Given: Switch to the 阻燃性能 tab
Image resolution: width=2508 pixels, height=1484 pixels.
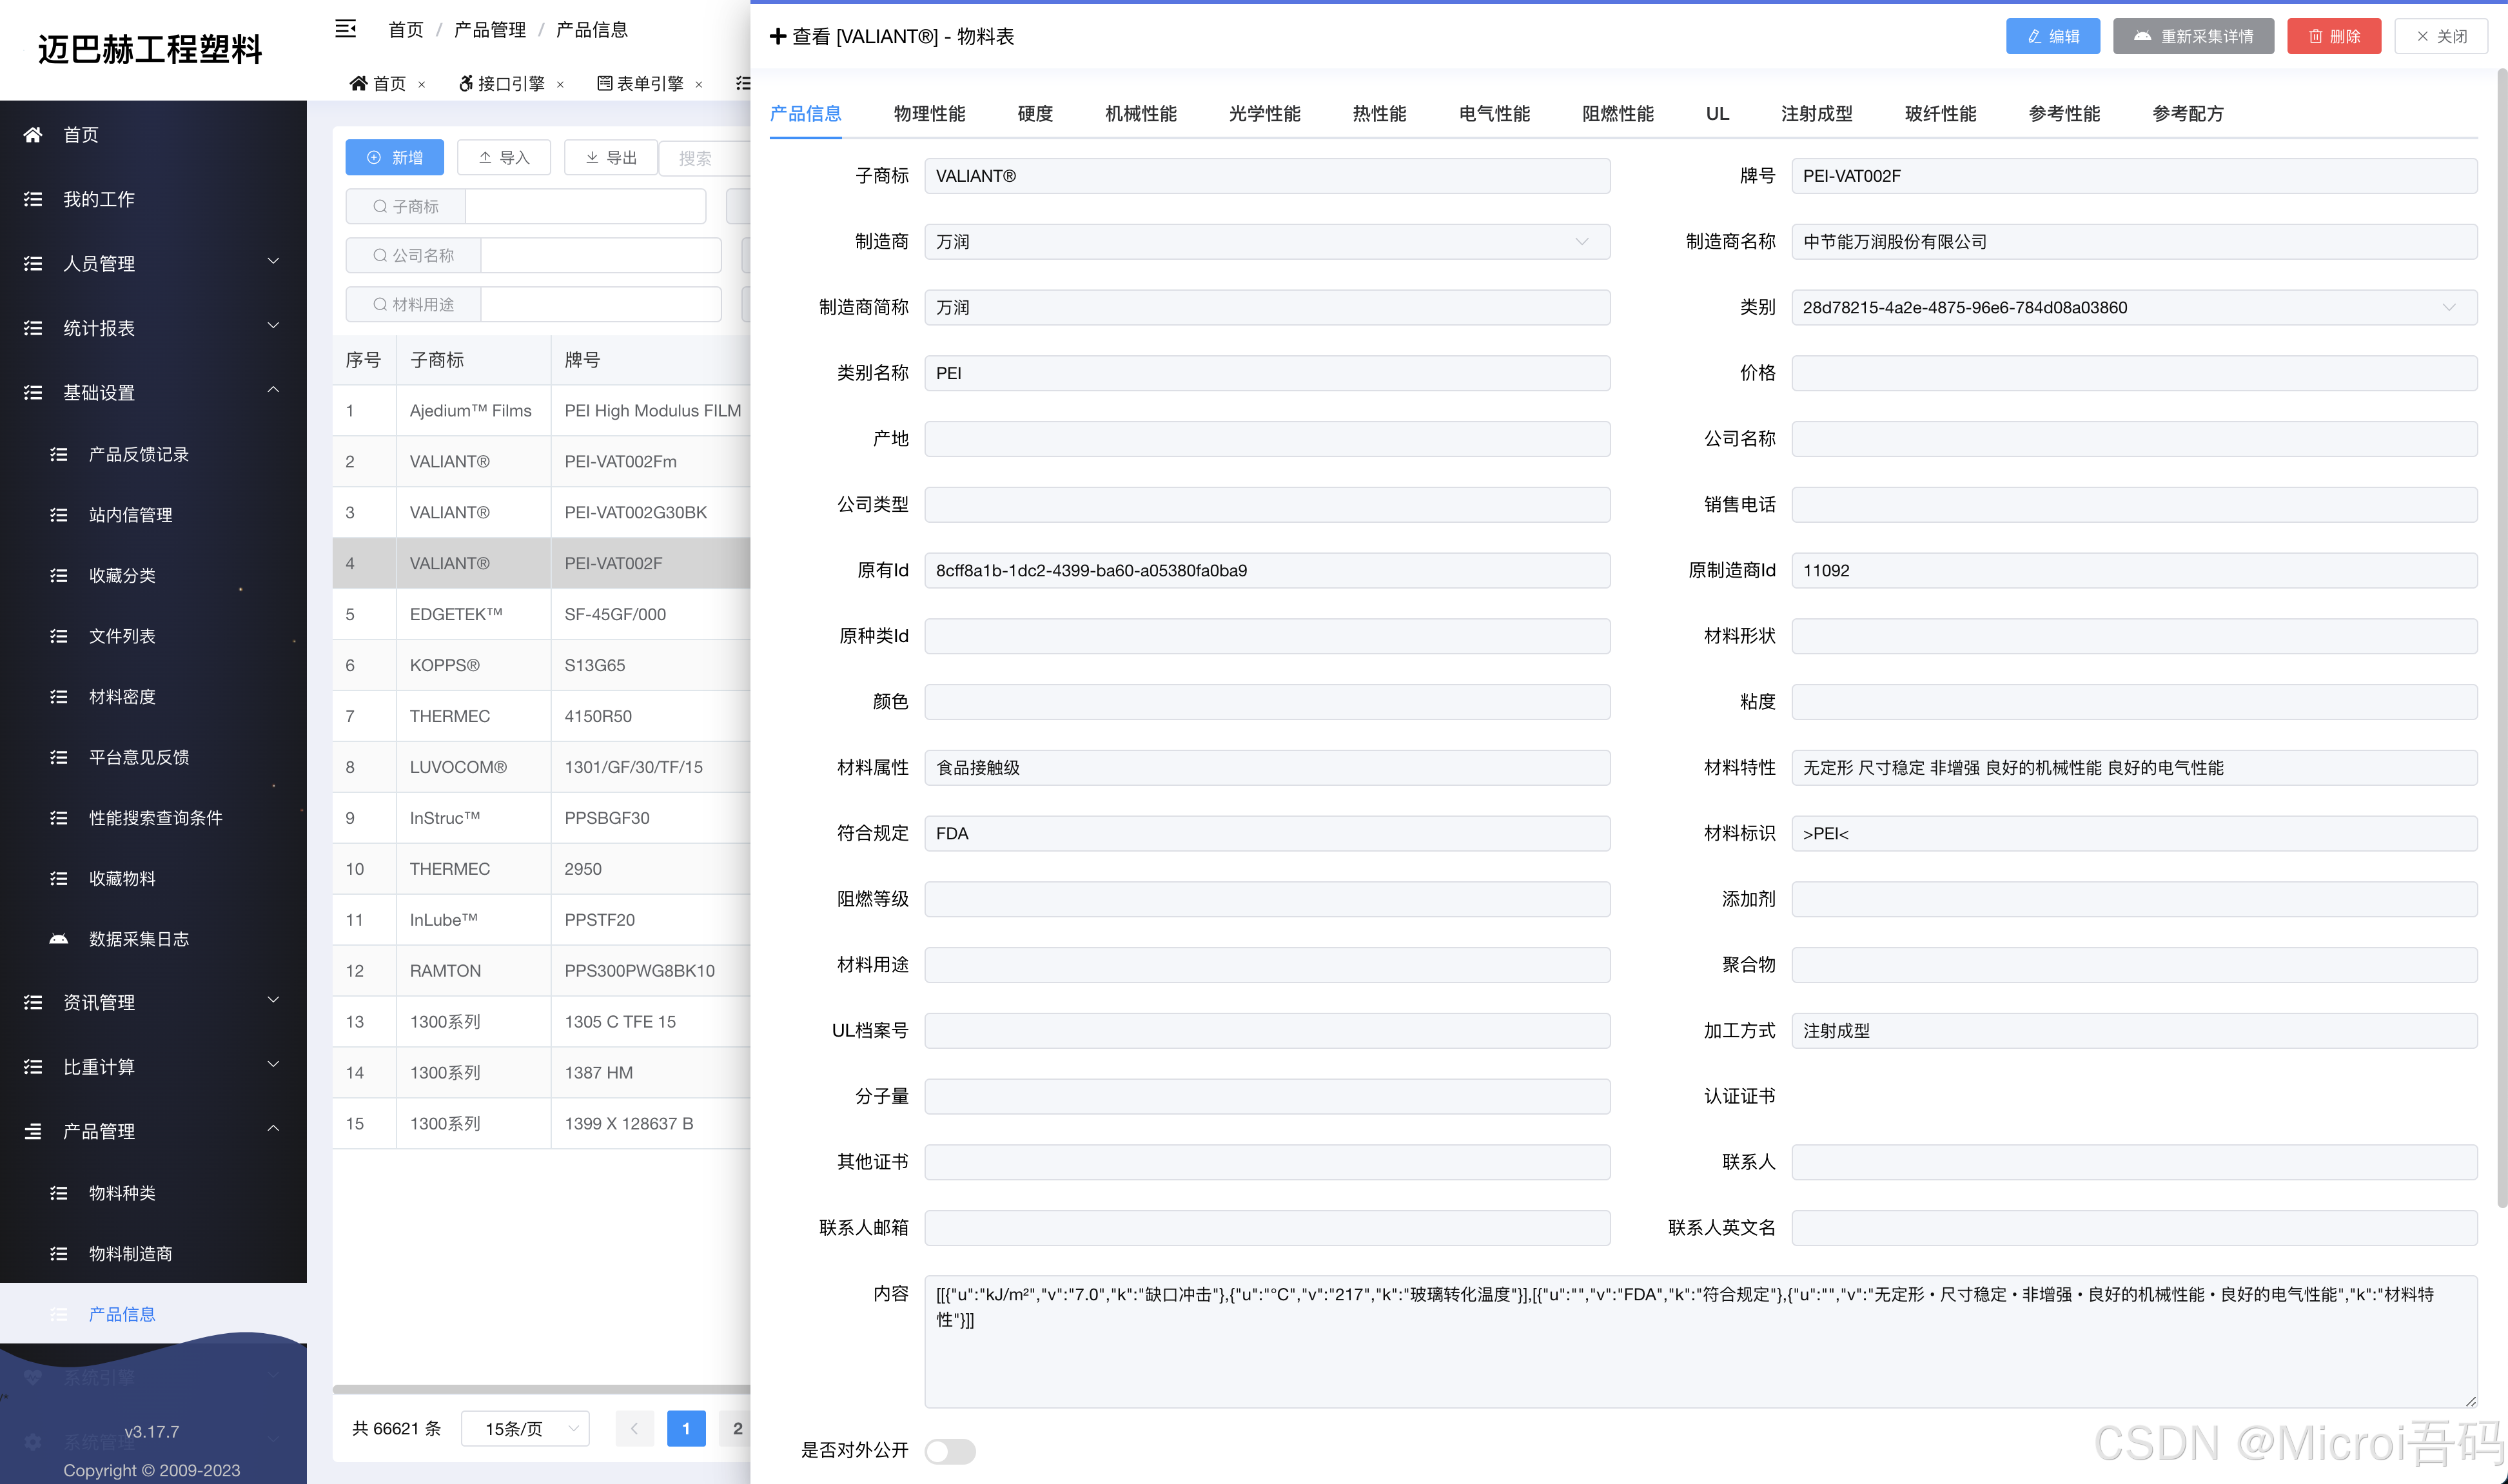Looking at the screenshot, I should (x=1618, y=113).
